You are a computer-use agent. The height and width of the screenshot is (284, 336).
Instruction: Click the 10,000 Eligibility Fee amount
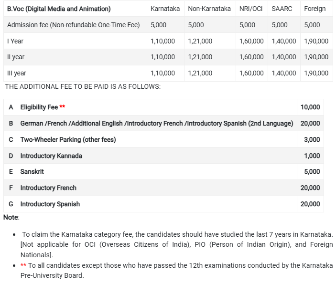coord(310,107)
